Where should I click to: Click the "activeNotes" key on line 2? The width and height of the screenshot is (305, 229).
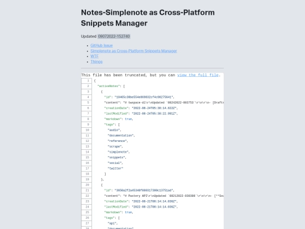click(x=108, y=86)
